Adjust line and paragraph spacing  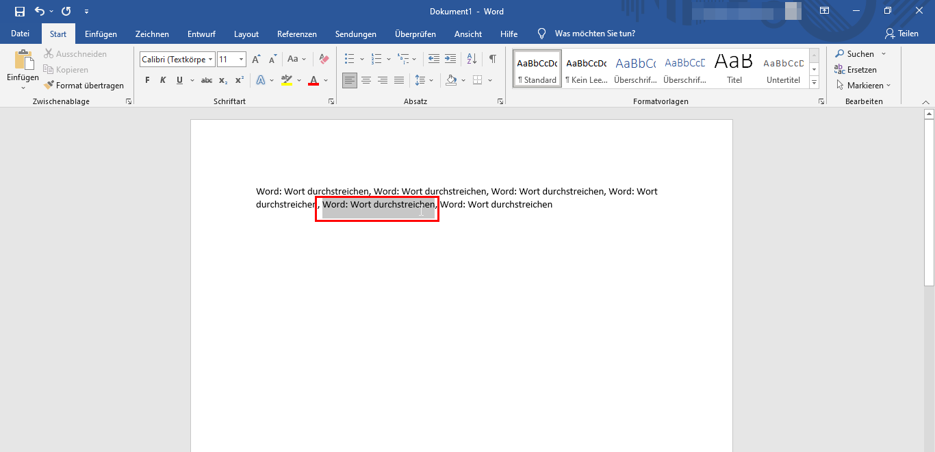(420, 81)
